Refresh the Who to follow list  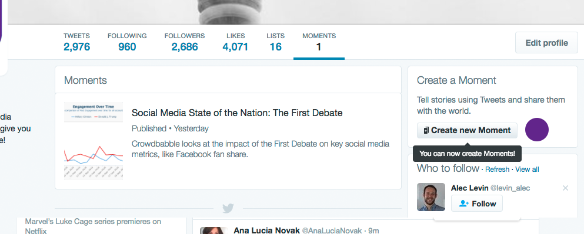tap(497, 169)
